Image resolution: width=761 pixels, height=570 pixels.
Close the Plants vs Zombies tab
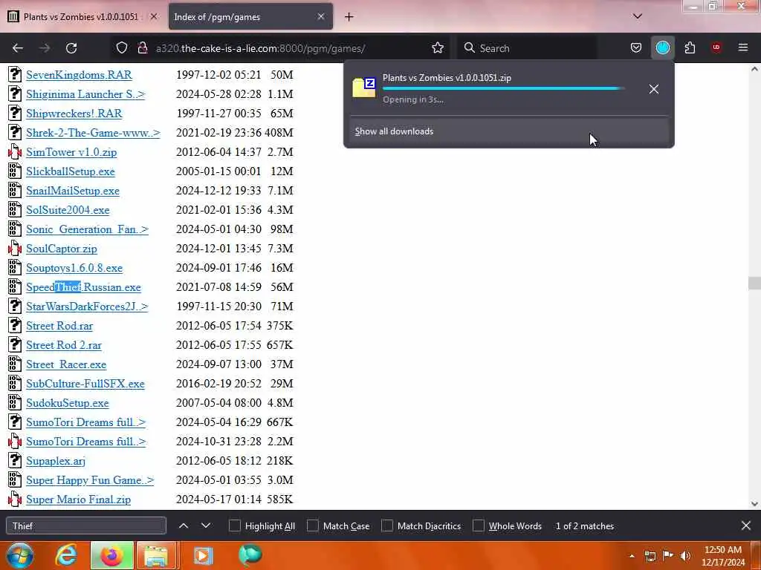[154, 16]
